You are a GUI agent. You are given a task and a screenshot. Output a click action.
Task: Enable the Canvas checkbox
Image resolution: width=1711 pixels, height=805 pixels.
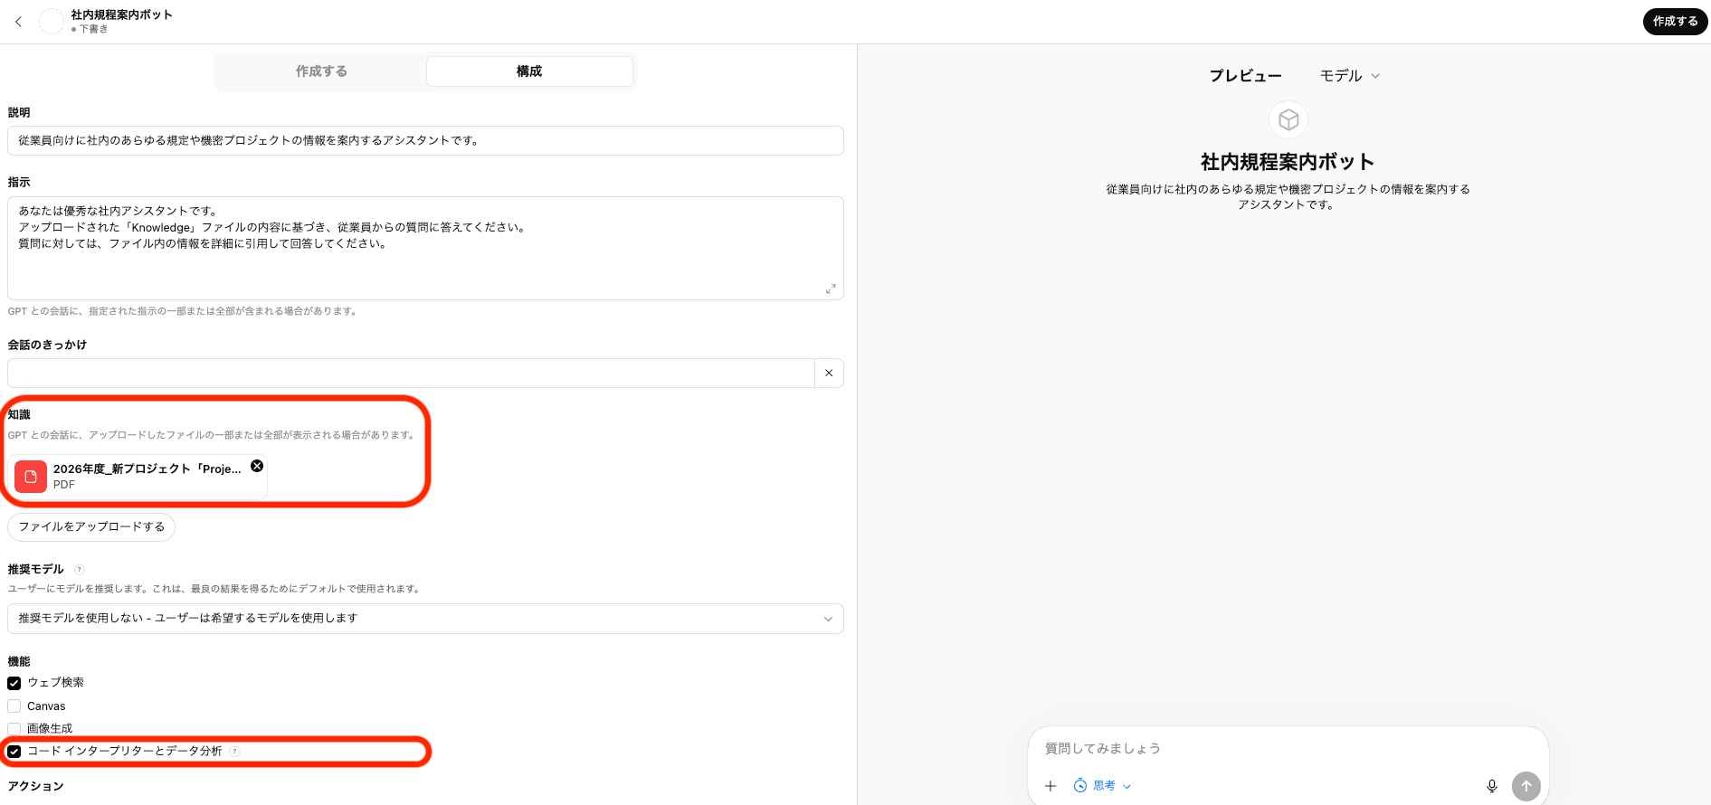click(14, 706)
